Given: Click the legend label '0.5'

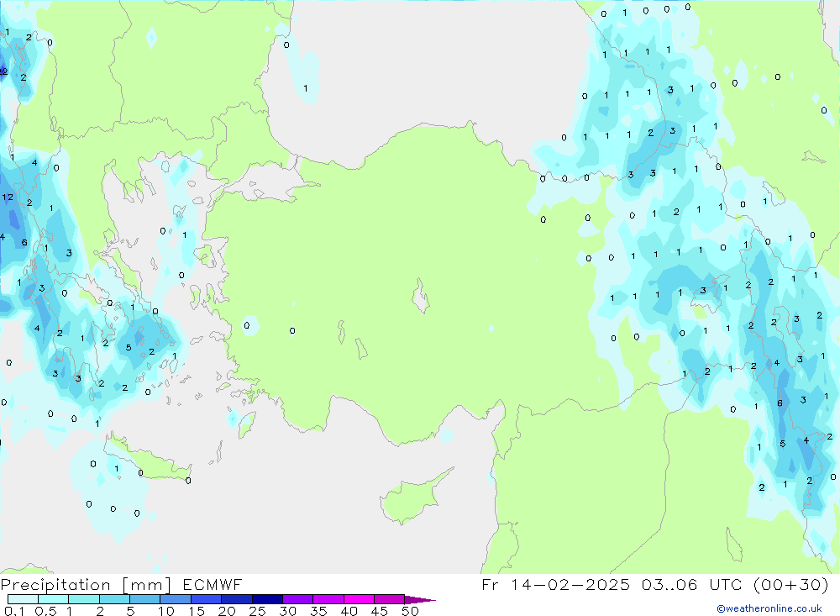Looking at the screenshot, I should click(45, 611).
